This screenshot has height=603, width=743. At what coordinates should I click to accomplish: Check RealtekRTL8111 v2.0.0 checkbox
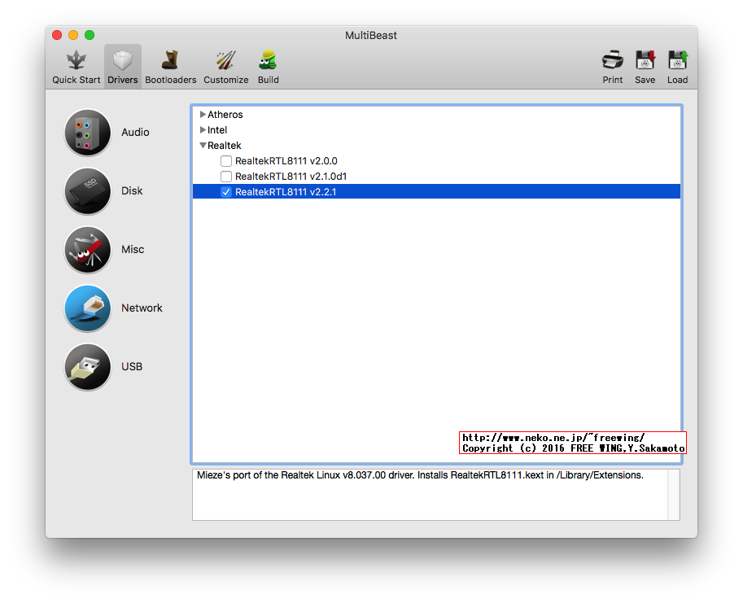click(x=226, y=161)
